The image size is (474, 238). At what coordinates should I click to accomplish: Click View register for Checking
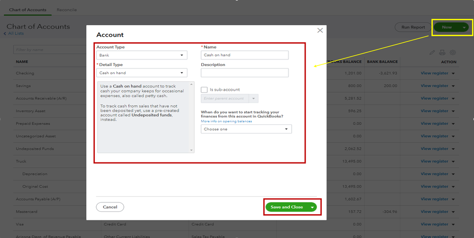(435, 73)
